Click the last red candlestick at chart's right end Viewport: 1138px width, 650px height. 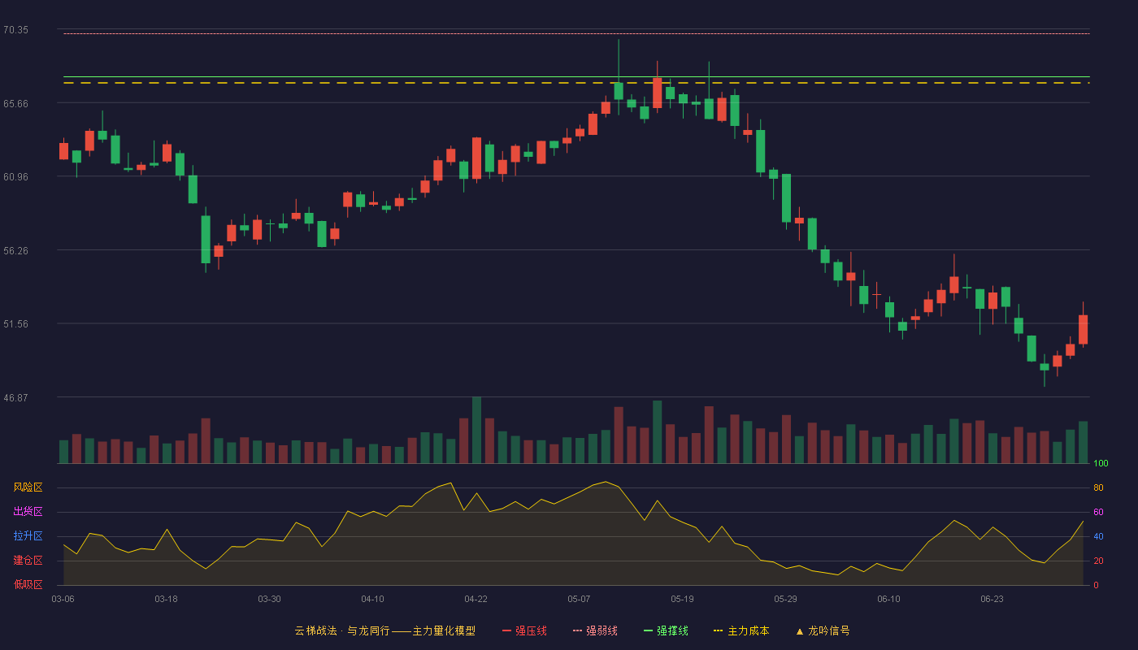pyautogui.click(x=1083, y=329)
